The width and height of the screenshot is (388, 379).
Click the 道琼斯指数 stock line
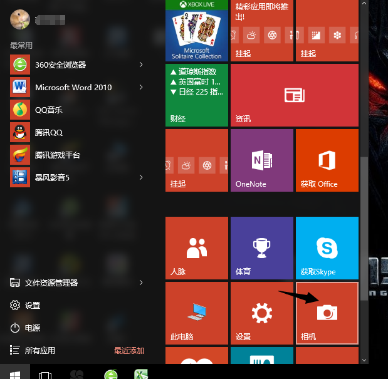(x=194, y=71)
